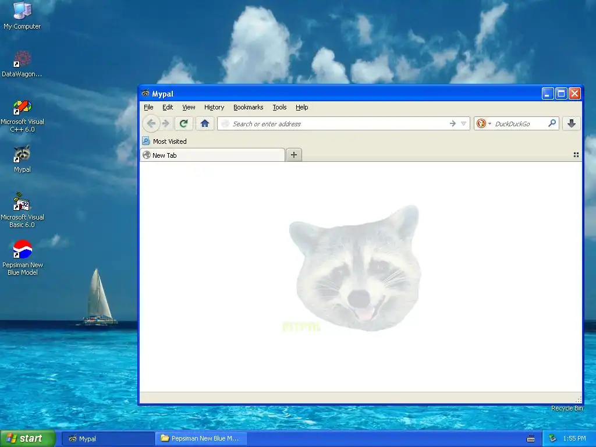Open the Bookmarks menu

pyautogui.click(x=248, y=107)
